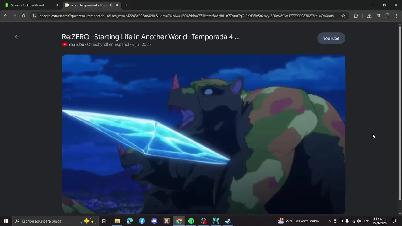This screenshot has height=226, width=402.
Task: Play the Re:ZERO video preview
Action: tap(204, 134)
